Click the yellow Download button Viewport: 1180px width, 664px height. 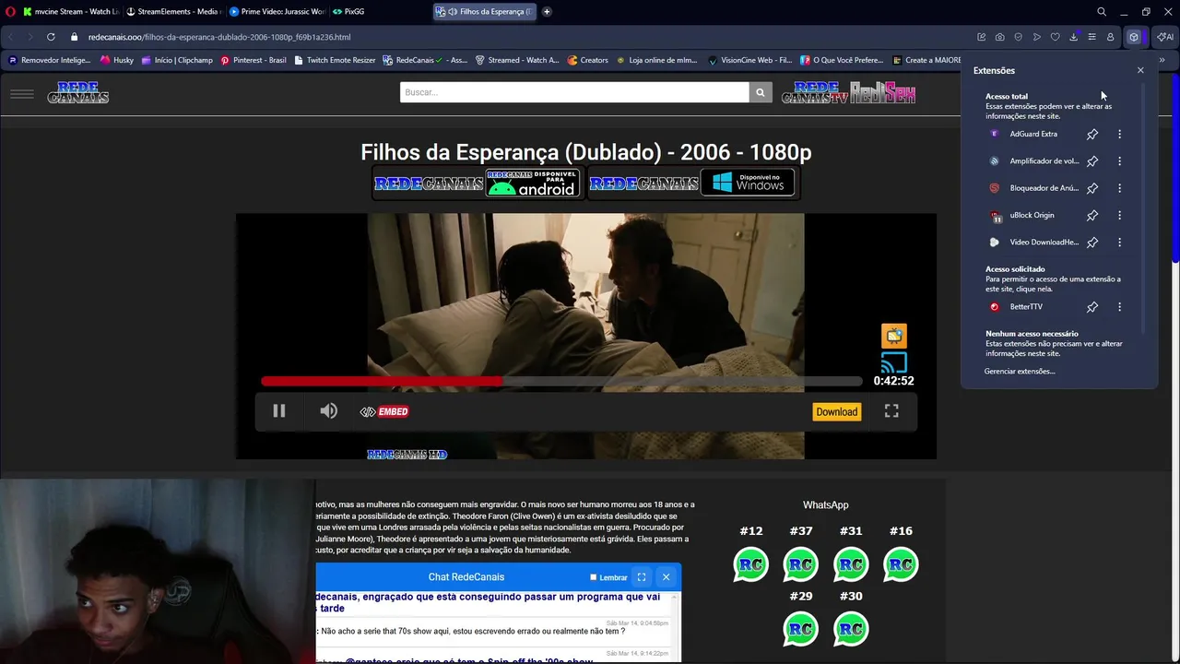[837, 412]
